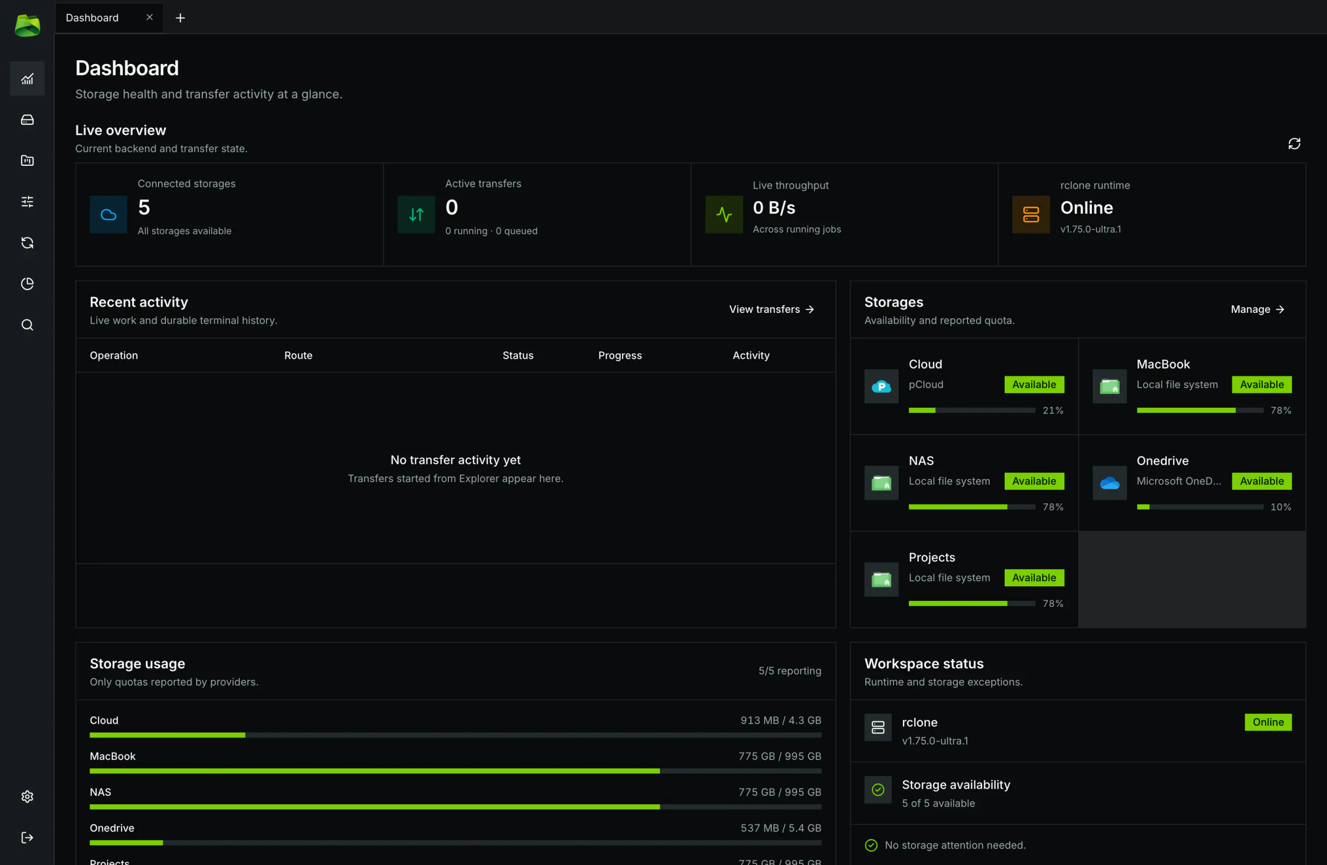The height and width of the screenshot is (865, 1327).
Task: Open View transfers link
Action: [772, 310]
